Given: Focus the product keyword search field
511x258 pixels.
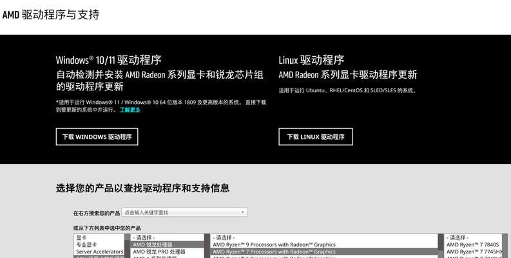Looking at the screenshot, I should click(184, 212).
